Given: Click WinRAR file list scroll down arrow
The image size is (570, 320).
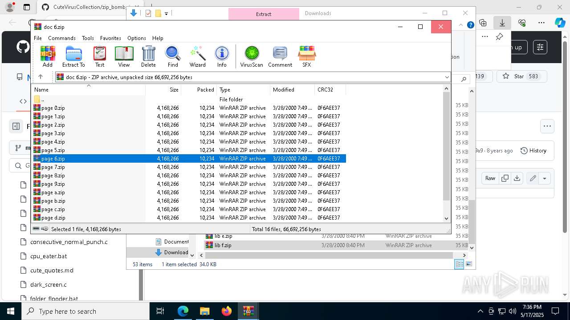Looking at the screenshot, I should pyautogui.click(x=447, y=218).
